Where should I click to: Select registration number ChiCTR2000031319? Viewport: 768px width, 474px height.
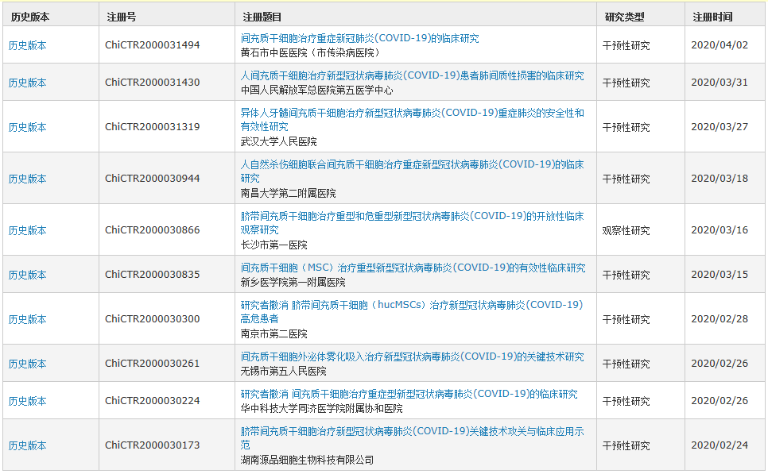[x=153, y=127]
